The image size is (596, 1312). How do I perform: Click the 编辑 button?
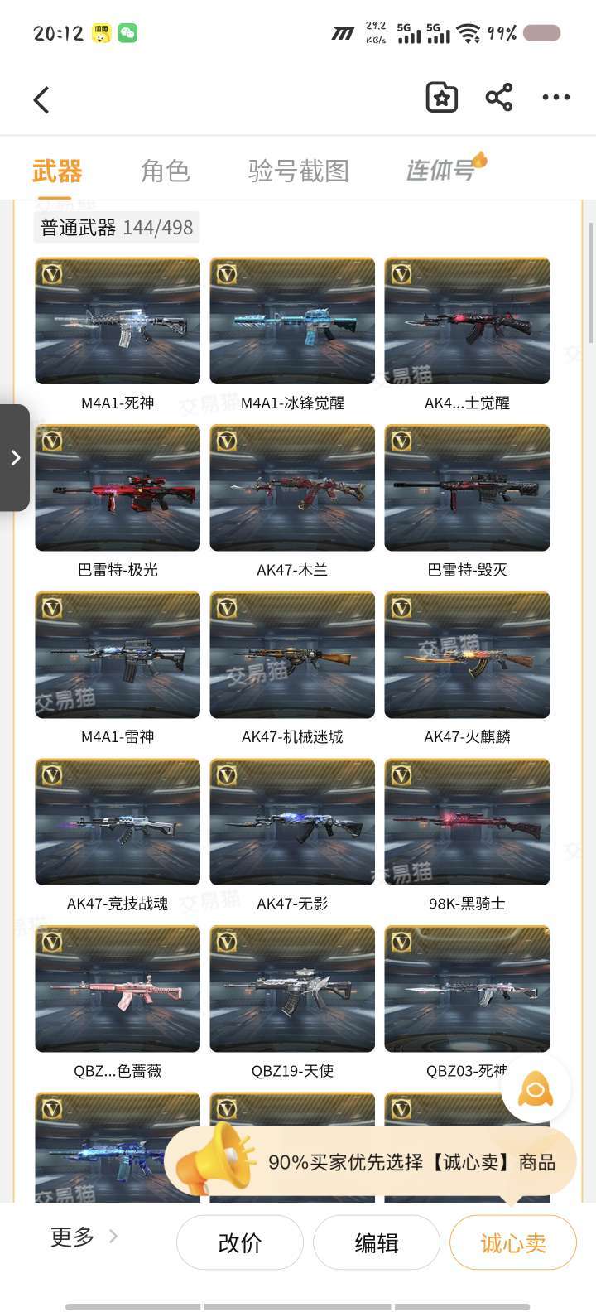tap(377, 1242)
